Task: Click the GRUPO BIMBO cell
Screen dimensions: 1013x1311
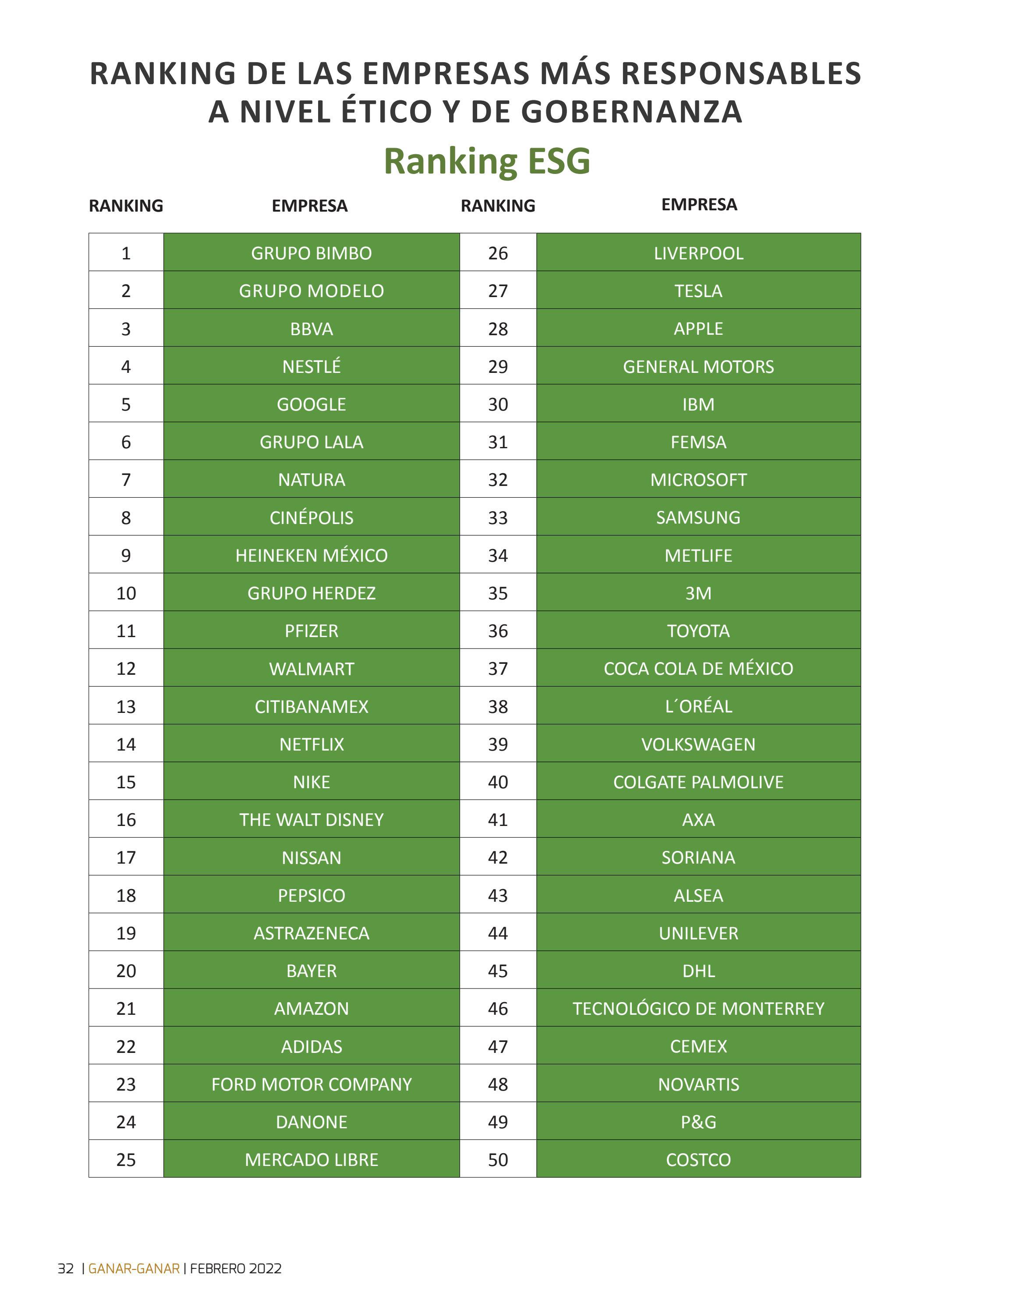Action: point(312,253)
